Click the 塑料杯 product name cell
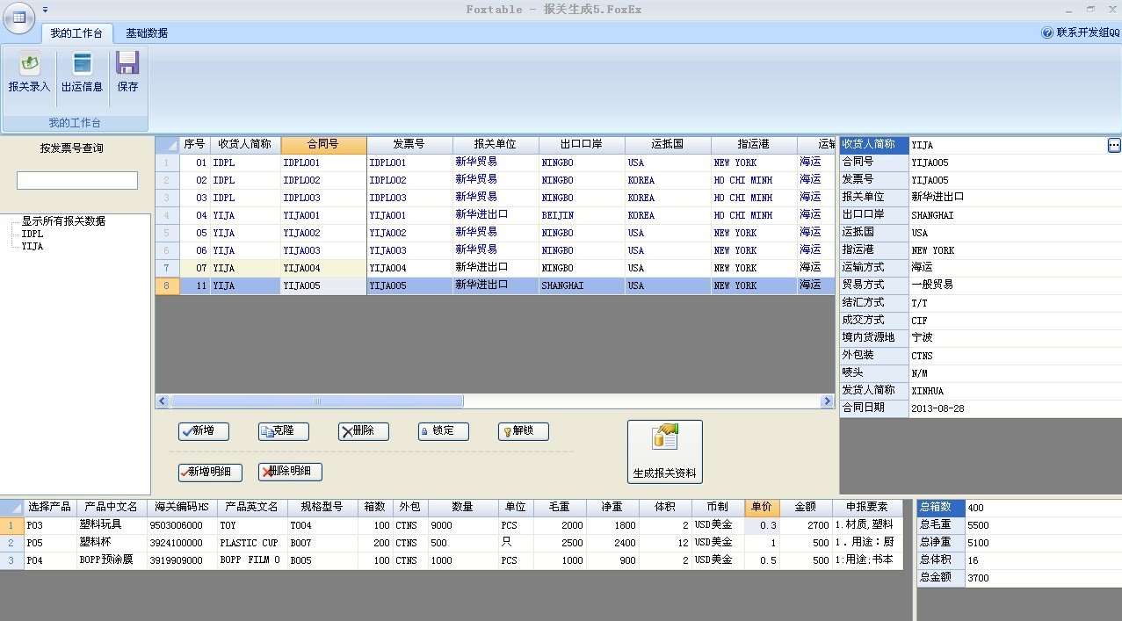Screen dimensions: 1122x621 (111, 543)
